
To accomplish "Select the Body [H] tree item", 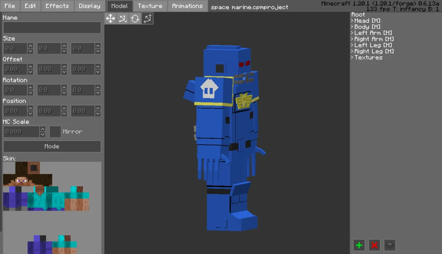I will [368, 27].
